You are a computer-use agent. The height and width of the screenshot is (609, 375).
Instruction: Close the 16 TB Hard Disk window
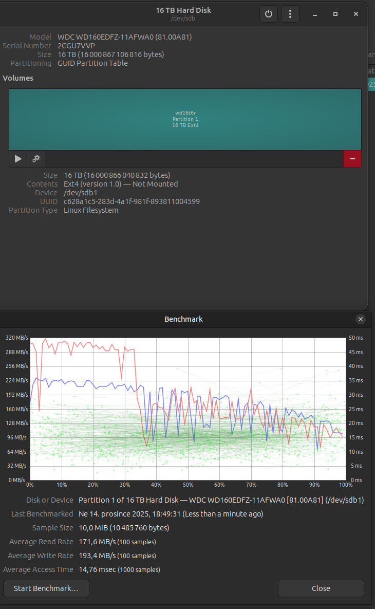pyautogui.click(x=356, y=14)
